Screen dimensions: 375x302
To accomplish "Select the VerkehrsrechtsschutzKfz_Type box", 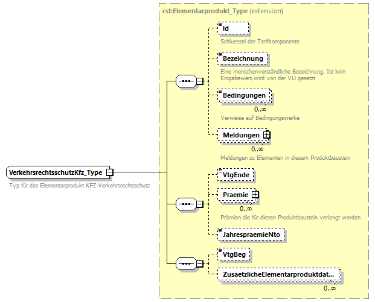I will click(x=55, y=172).
